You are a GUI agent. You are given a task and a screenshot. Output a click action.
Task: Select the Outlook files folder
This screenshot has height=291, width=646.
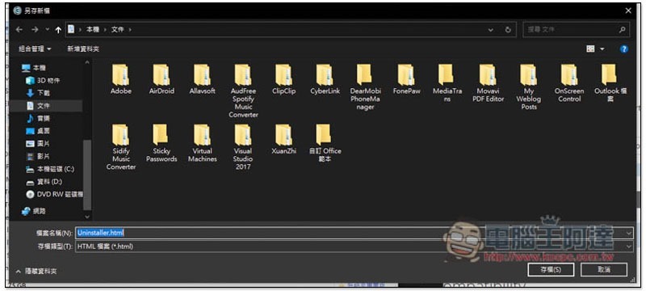click(x=610, y=83)
